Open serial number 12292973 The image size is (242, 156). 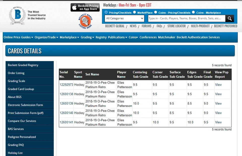(x=66, y=85)
